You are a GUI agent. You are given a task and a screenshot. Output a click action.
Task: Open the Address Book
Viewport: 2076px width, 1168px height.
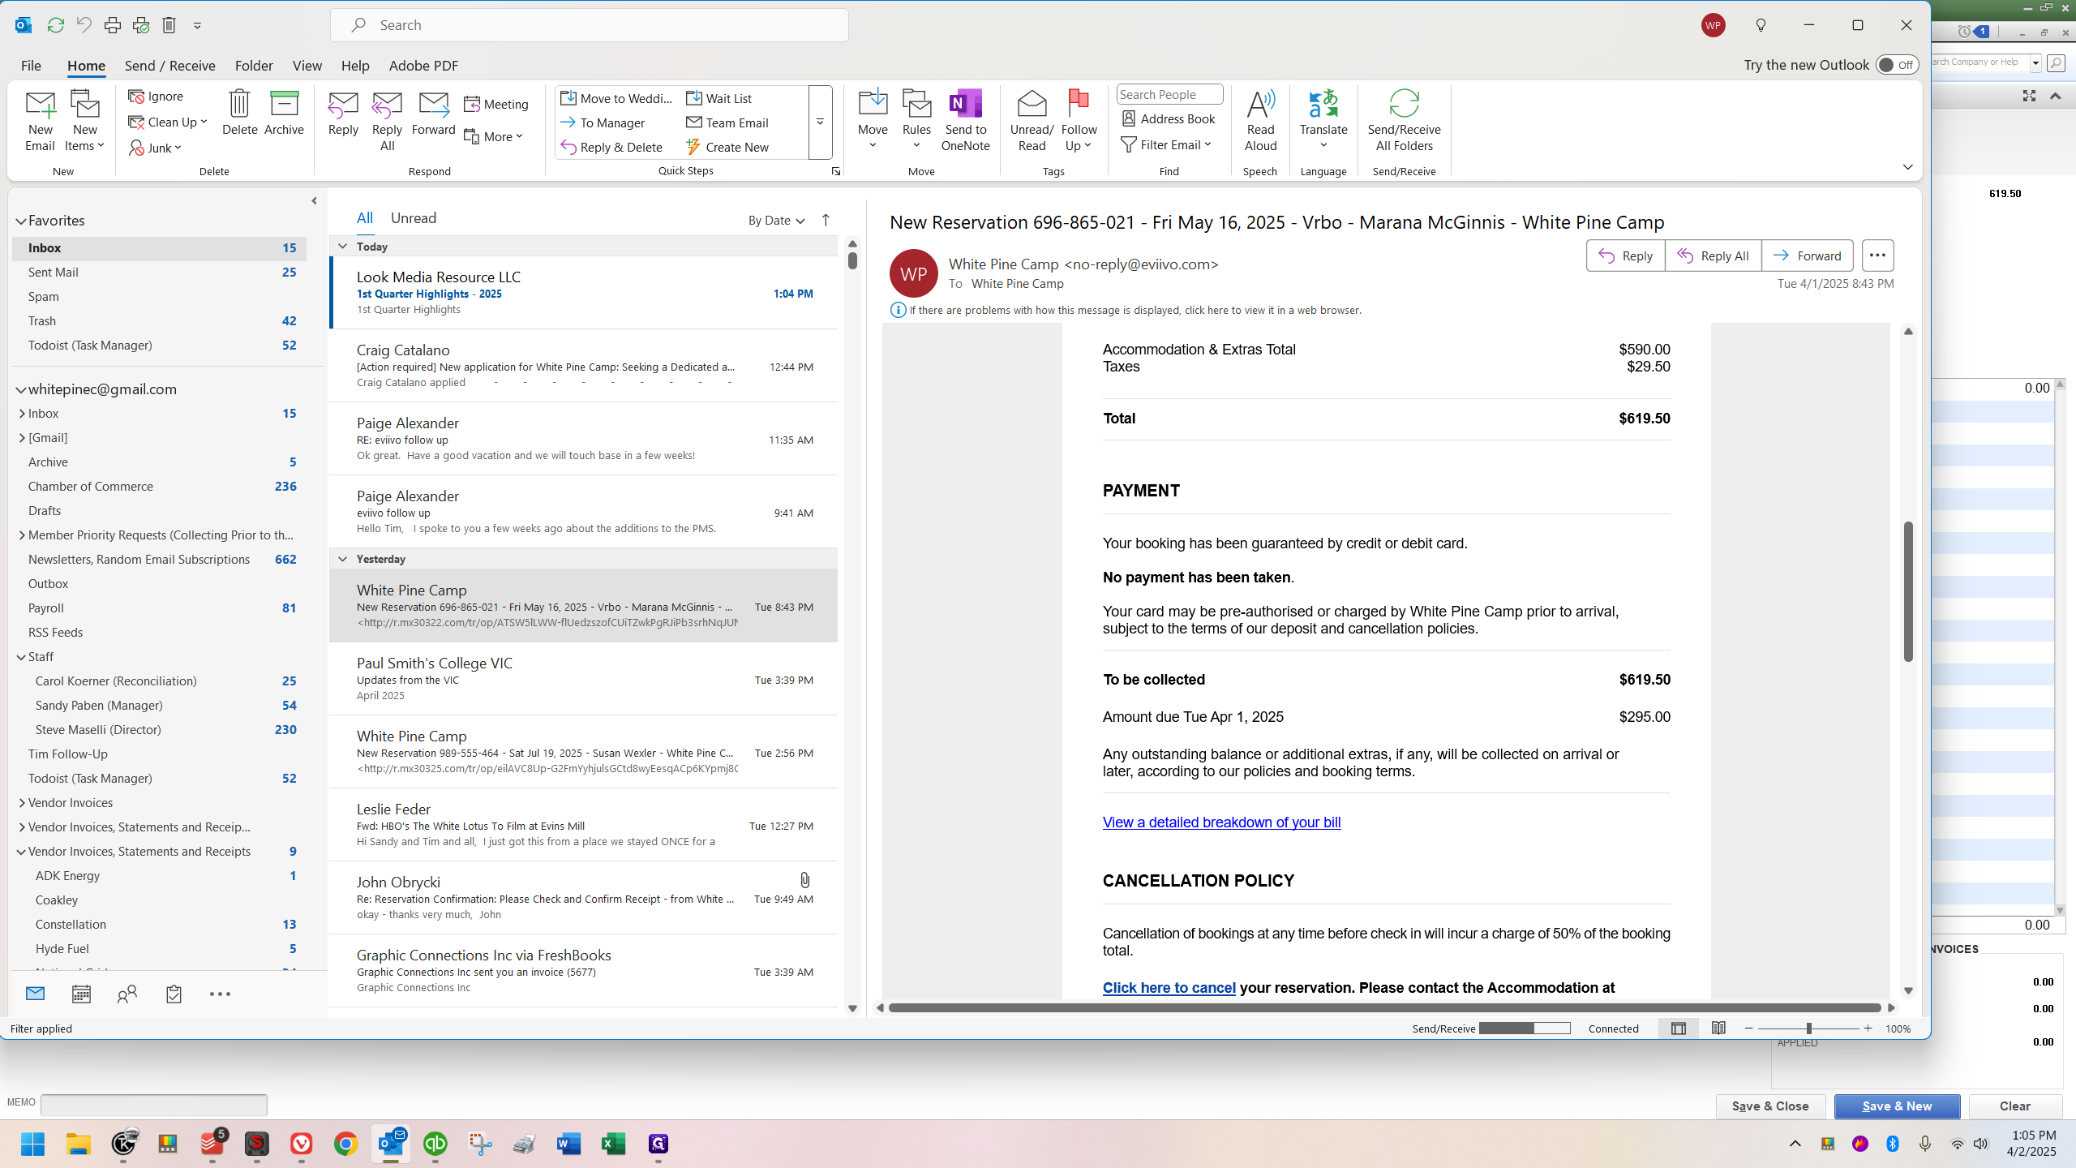pos(1169,118)
